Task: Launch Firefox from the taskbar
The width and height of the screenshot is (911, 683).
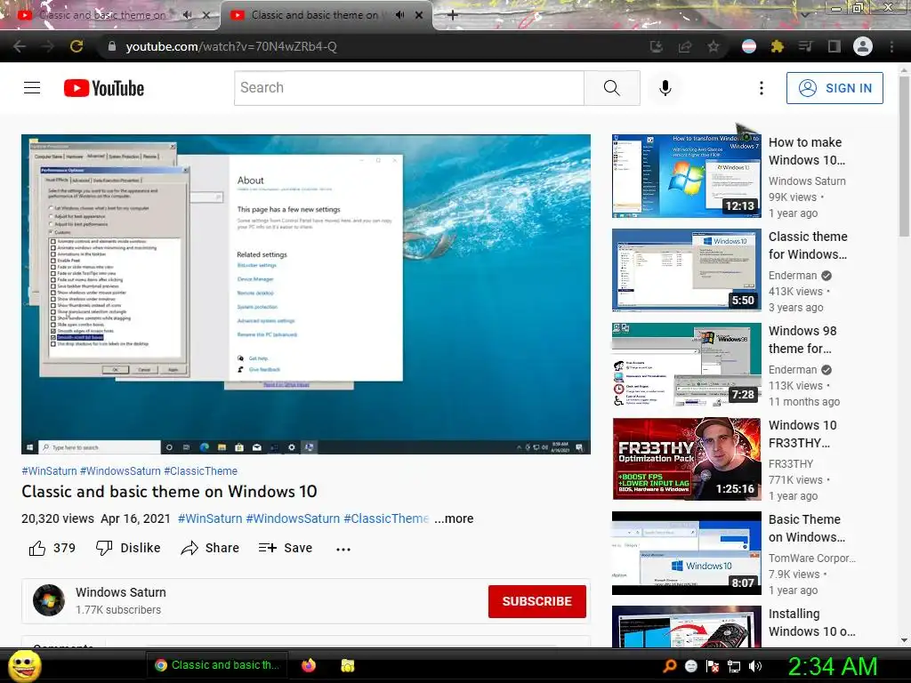Action: pyautogui.click(x=309, y=665)
